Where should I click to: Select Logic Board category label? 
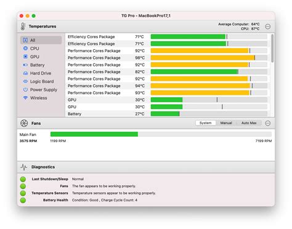(x=42, y=81)
